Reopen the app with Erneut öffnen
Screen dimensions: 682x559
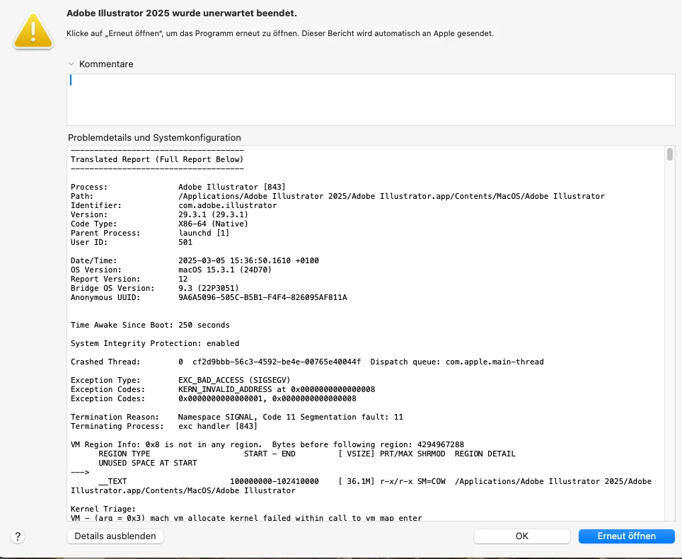pos(626,536)
